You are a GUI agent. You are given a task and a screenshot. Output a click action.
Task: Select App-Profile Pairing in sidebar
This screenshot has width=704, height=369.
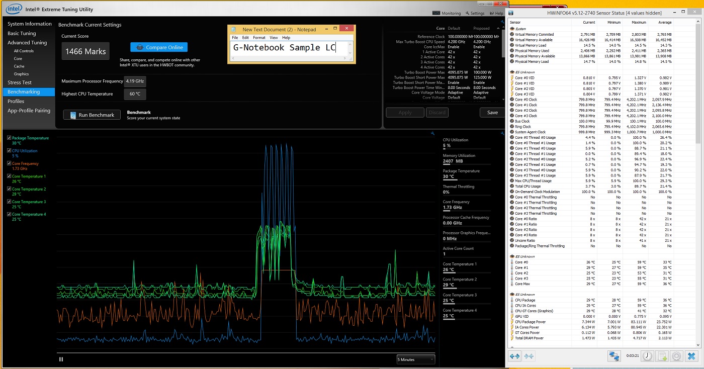[x=29, y=111]
